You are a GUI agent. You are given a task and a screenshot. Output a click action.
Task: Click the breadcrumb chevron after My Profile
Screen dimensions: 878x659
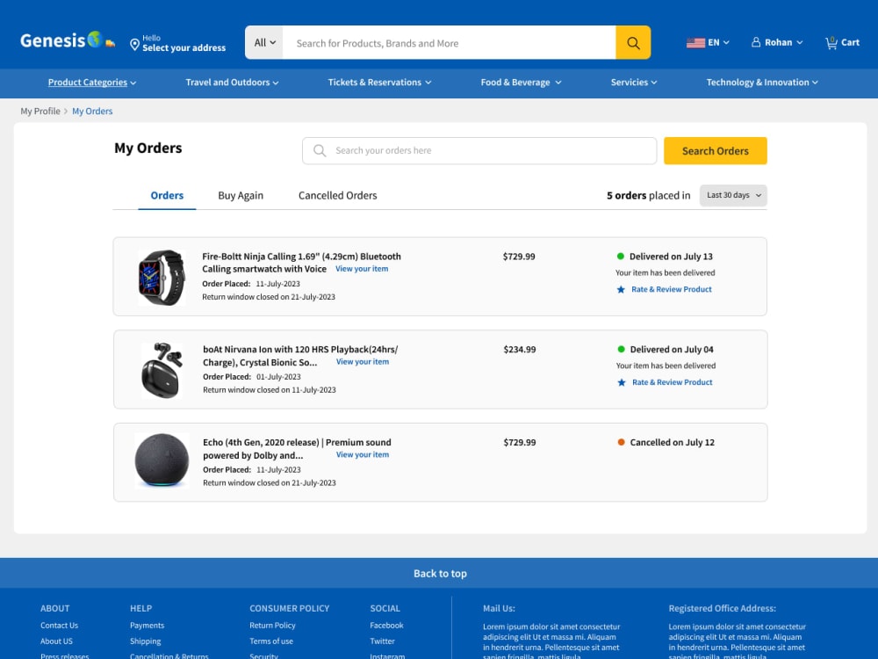pyautogui.click(x=66, y=111)
